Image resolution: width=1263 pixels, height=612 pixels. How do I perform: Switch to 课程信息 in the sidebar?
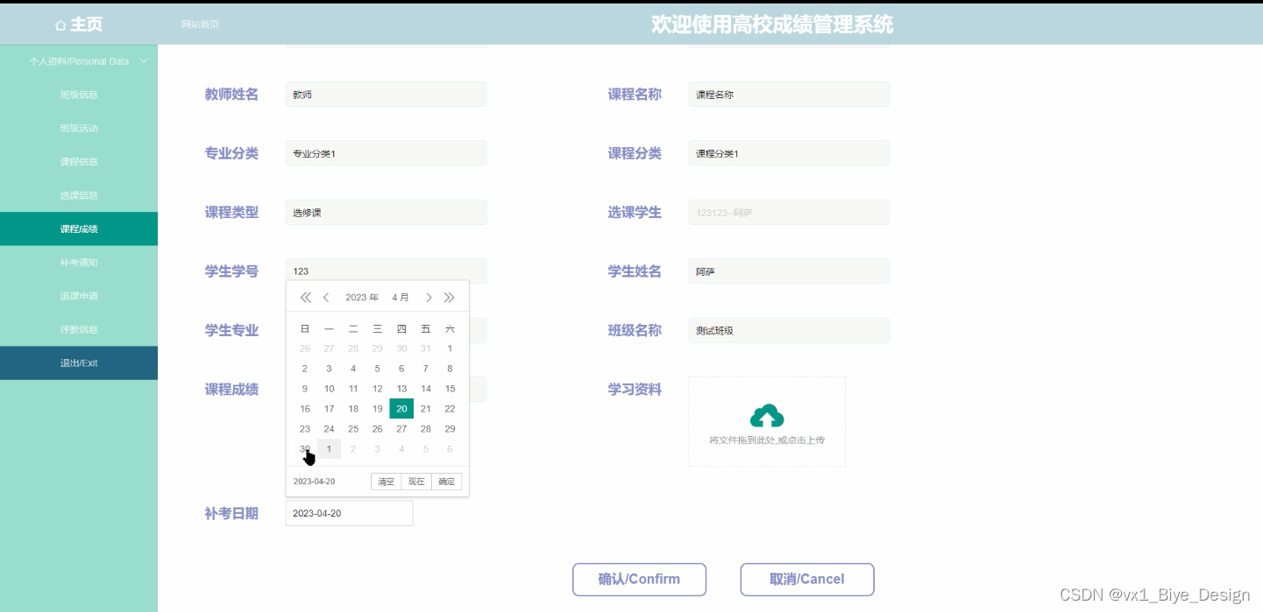tap(79, 161)
